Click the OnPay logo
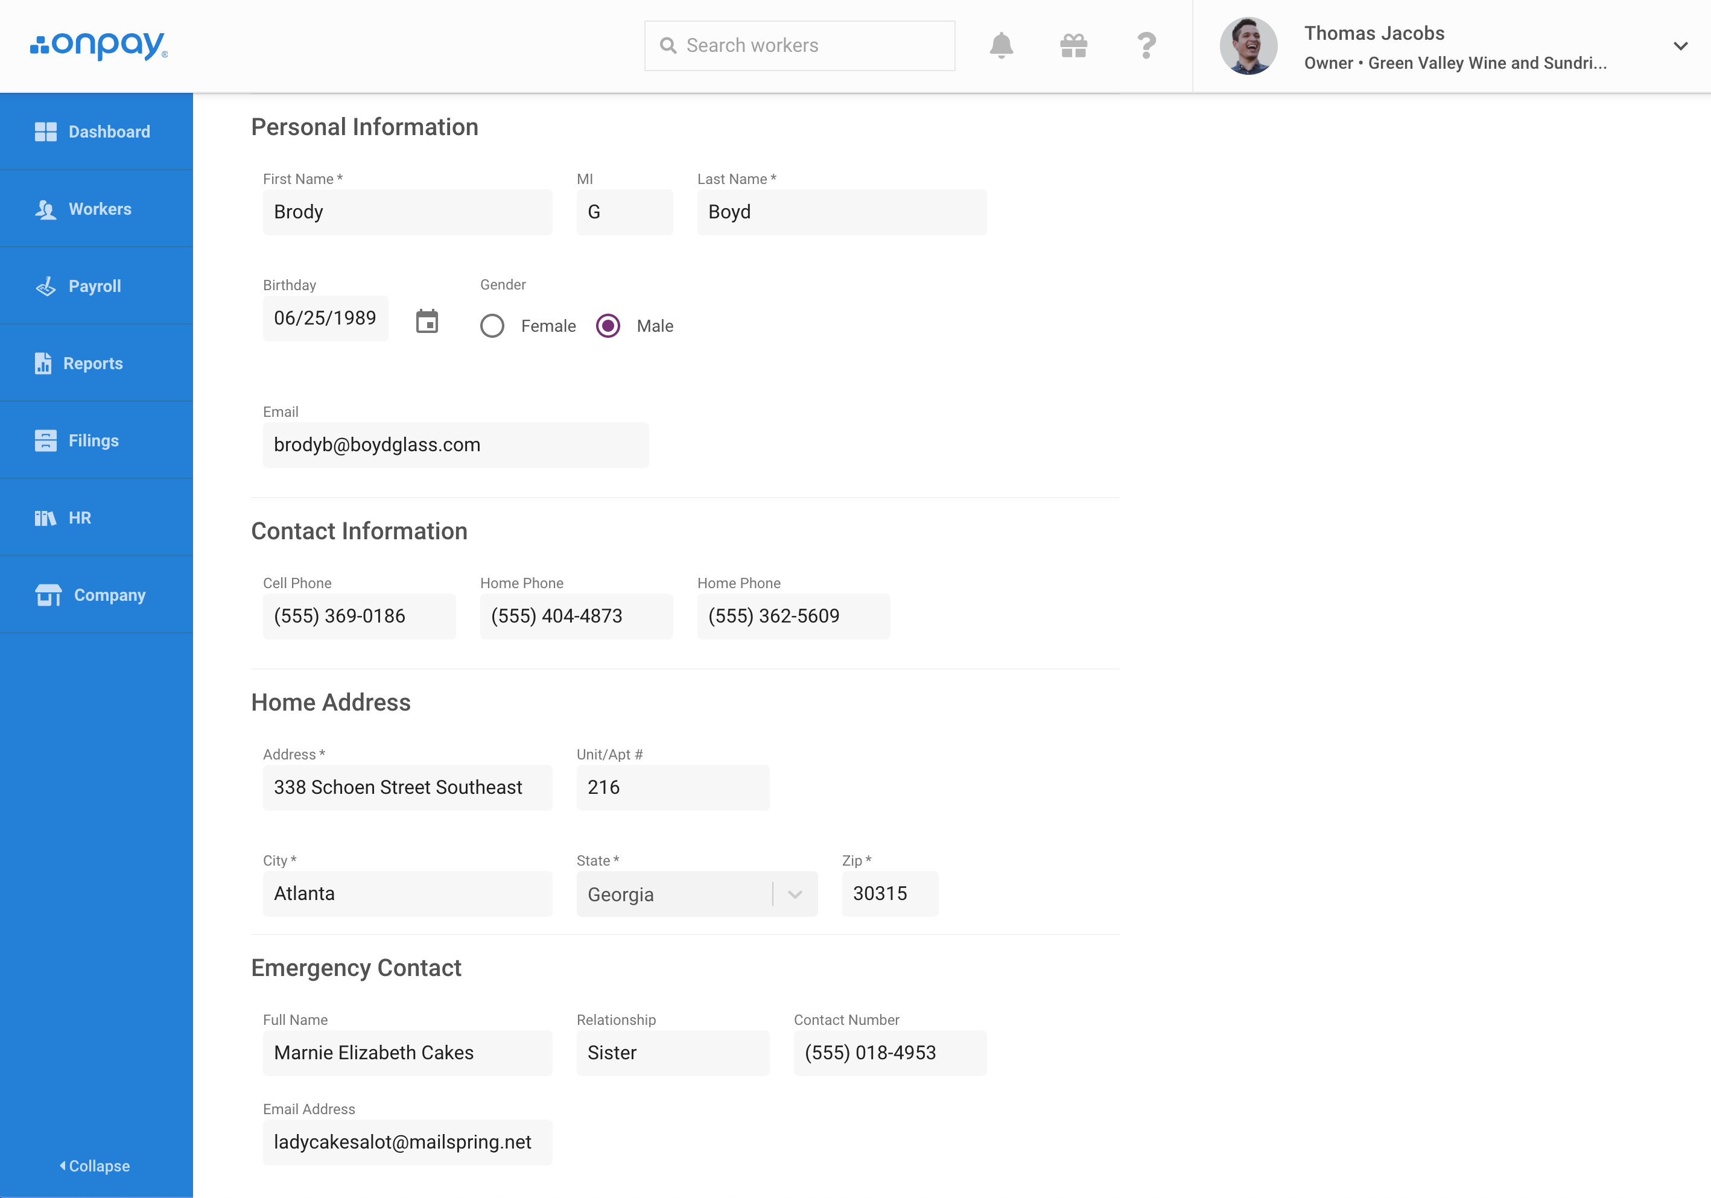The height and width of the screenshot is (1198, 1711). pos(98,45)
